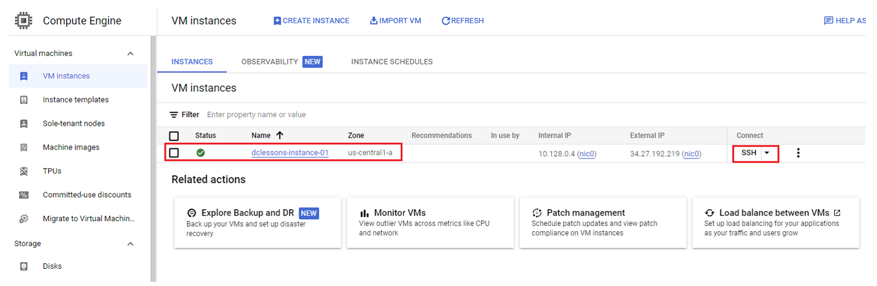Screen dimensions: 877x286
Task: Switch to the Instances tab
Action: 192,61
